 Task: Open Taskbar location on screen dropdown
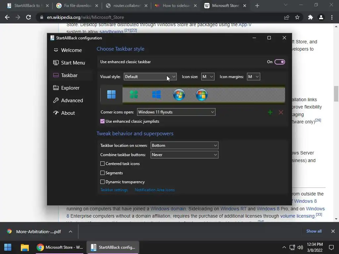(x=184, y=146)
